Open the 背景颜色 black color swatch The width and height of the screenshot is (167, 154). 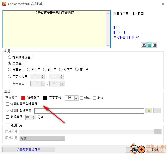tap(45, 98)
